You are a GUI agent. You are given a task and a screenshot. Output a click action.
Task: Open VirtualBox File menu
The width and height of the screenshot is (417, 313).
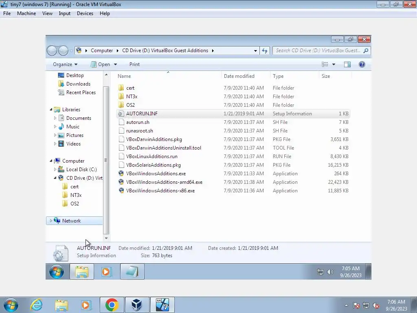click(7, 13)
